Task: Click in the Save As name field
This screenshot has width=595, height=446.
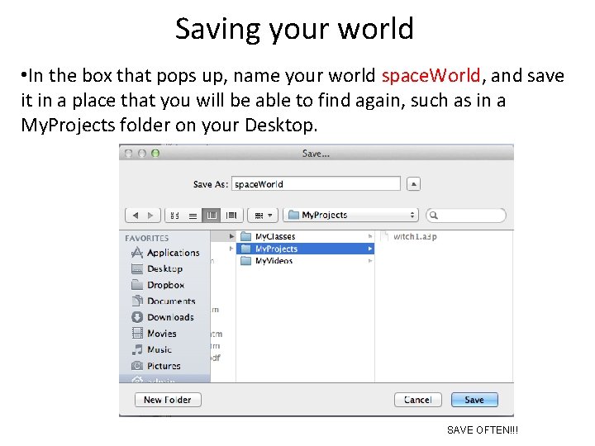Action: (x=316, y=184)
